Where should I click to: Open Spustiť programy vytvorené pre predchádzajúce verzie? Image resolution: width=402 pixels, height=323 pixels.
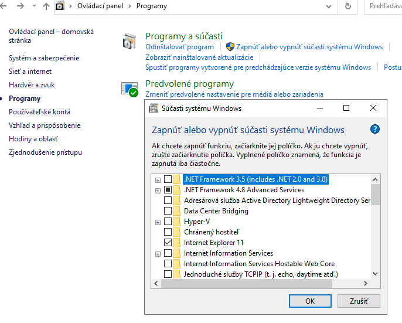tap(258, 67)
